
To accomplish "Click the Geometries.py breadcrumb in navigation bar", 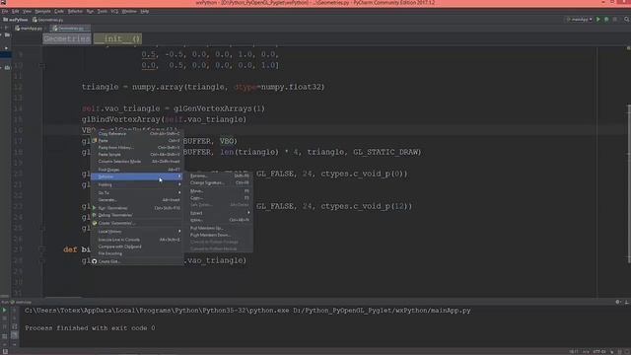I will click(48, 20).
